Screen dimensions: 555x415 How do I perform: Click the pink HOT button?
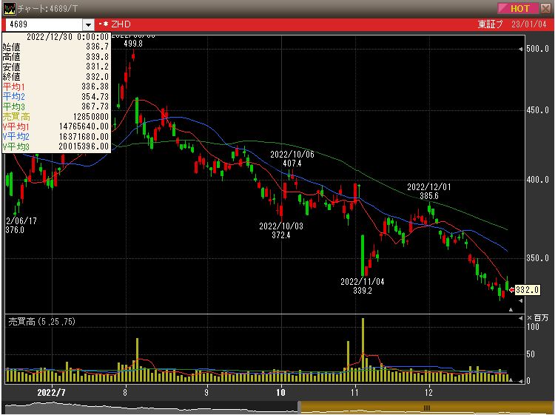[x=519, y=8]
